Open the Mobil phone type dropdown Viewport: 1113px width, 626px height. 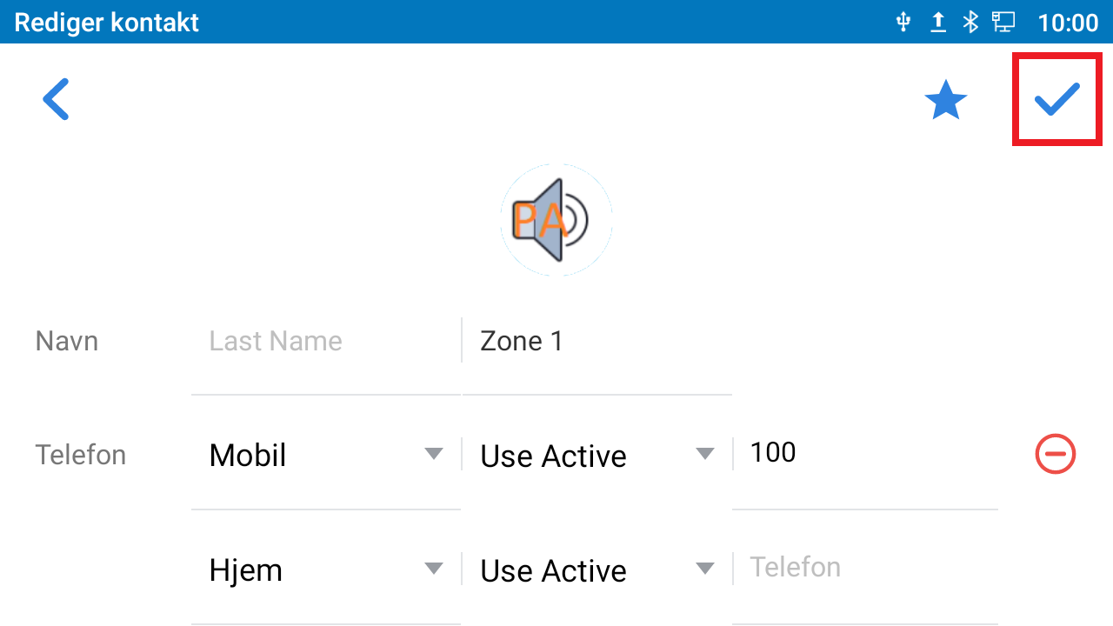click(326, 455)
